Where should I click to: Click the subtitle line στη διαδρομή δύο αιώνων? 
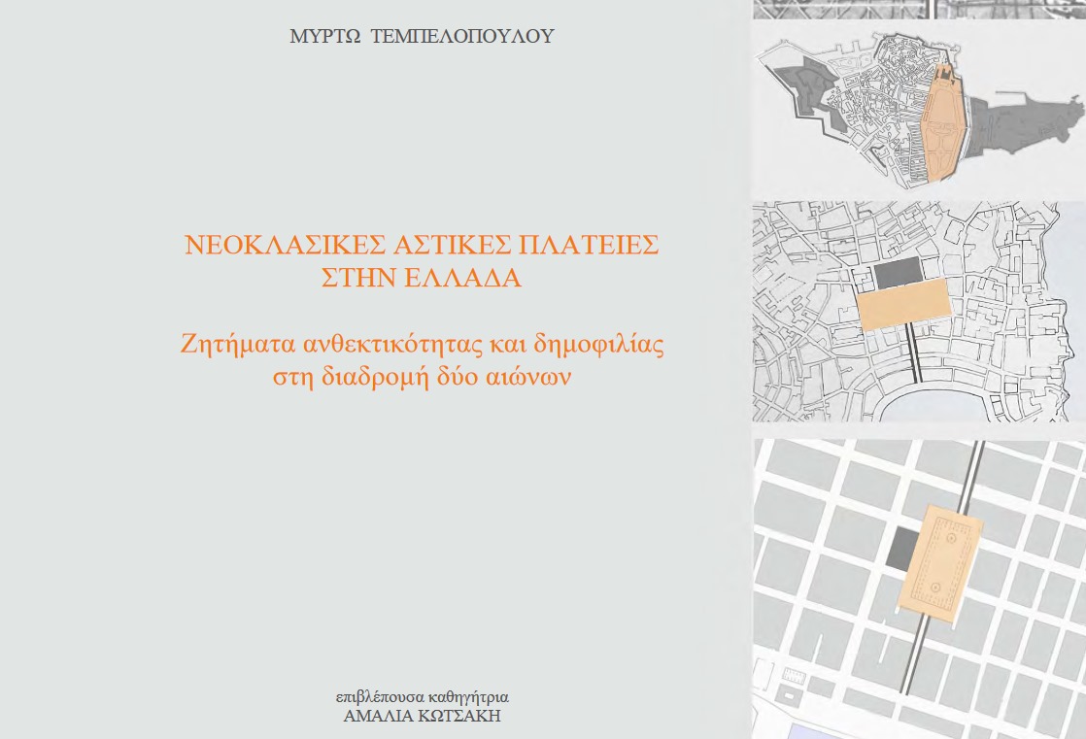click(422, 378)
